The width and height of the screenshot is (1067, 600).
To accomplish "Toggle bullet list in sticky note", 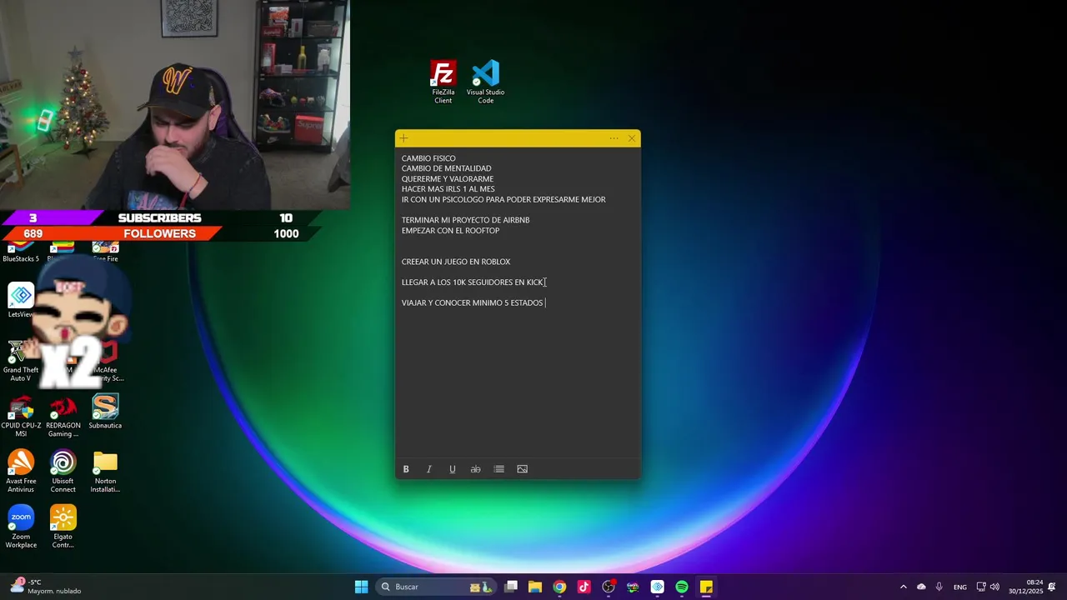I will (499, 469).
